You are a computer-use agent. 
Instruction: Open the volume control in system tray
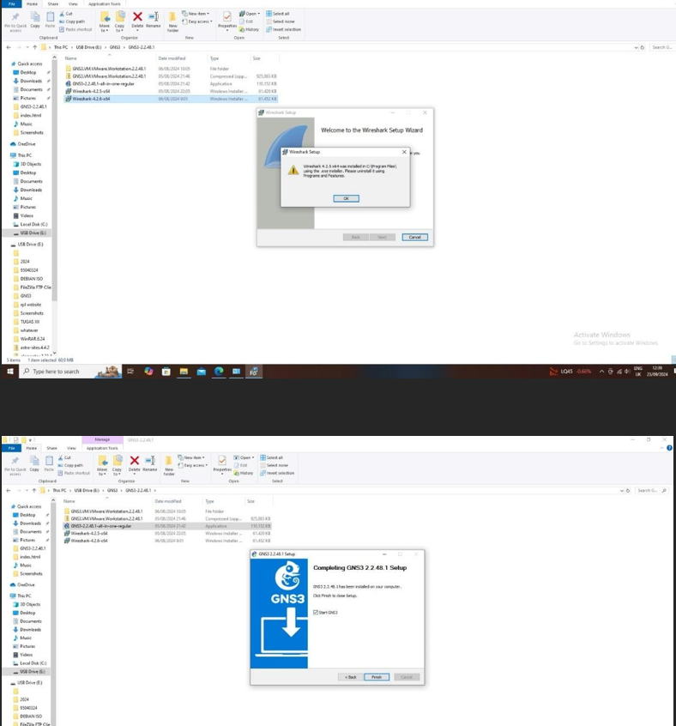tap(627, 372)
